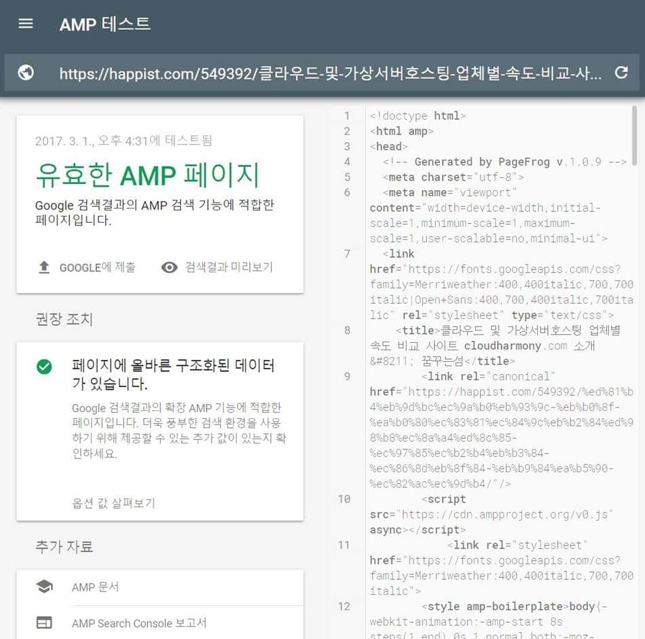
Task: Open the AMP Search Console 보고서 link
Action: pos(137,623)
